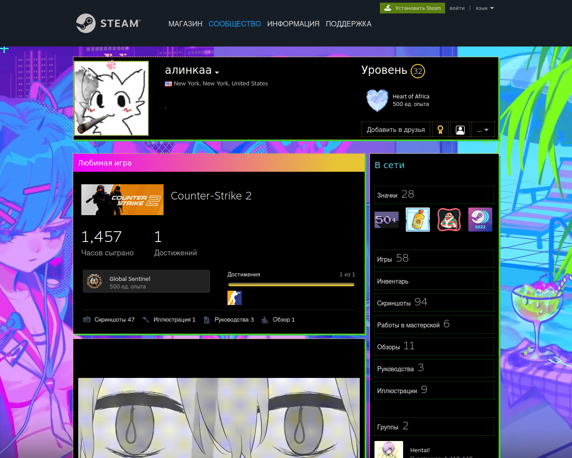Open the Counter-Strike achievement icon
The image size is (572, 458).
tap(235, 298)
